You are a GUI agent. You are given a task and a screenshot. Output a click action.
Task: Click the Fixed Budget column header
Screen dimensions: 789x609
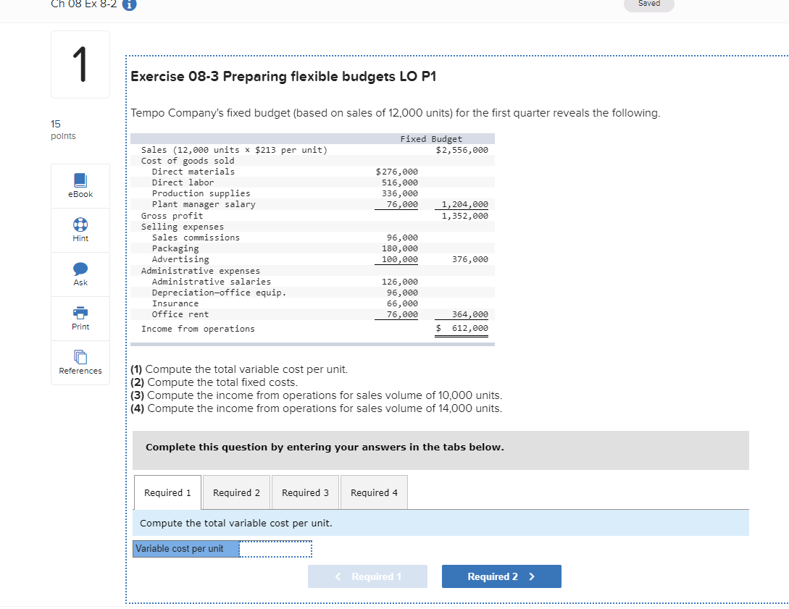tap(431, 139)
